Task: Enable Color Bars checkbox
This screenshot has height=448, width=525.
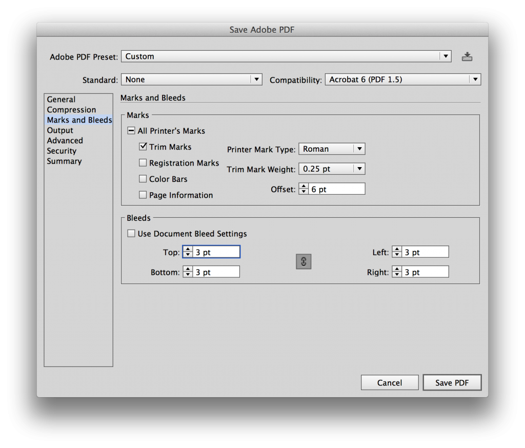Action: pos(143,179)
